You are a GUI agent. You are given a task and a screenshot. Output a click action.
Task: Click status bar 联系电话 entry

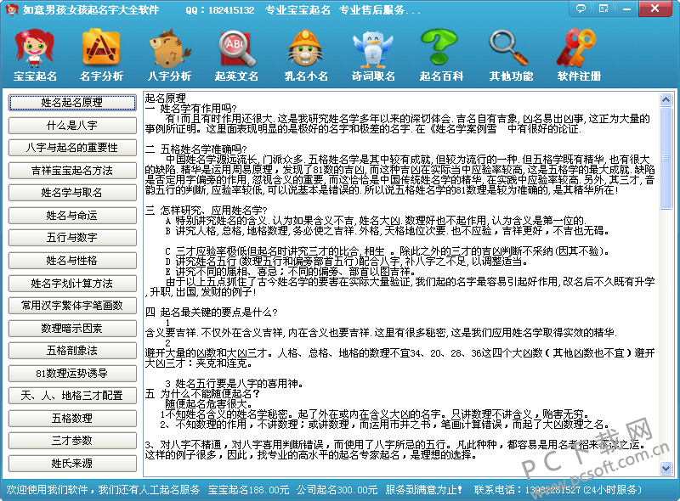(558, 490)
